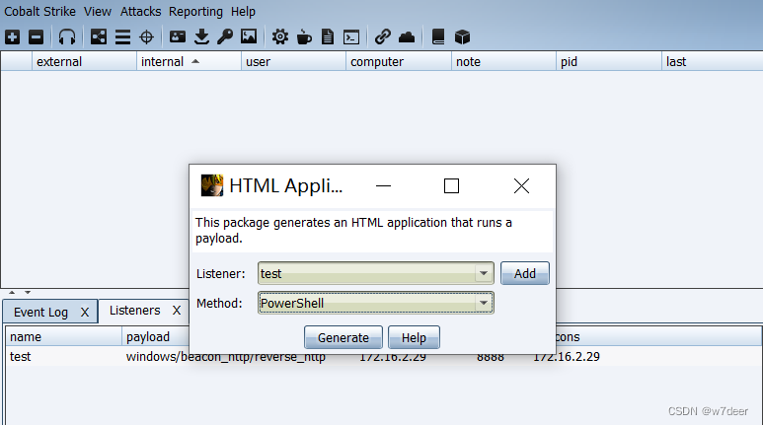Maximize the HTML Application dialog
763x425 pixels.
pyautogui.click(x=451, y=185)
